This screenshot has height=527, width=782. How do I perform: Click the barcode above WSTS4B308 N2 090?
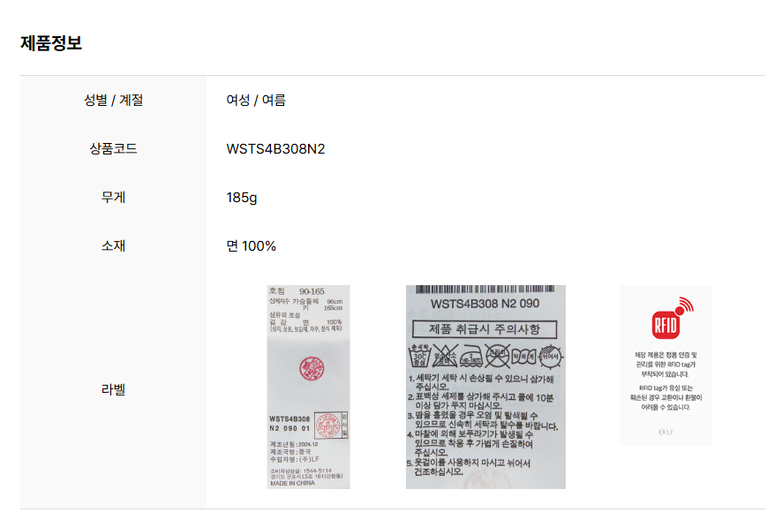tap(485, 290)
